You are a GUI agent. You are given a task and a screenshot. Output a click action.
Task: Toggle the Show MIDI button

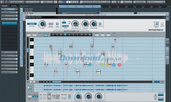pos(69,96)
